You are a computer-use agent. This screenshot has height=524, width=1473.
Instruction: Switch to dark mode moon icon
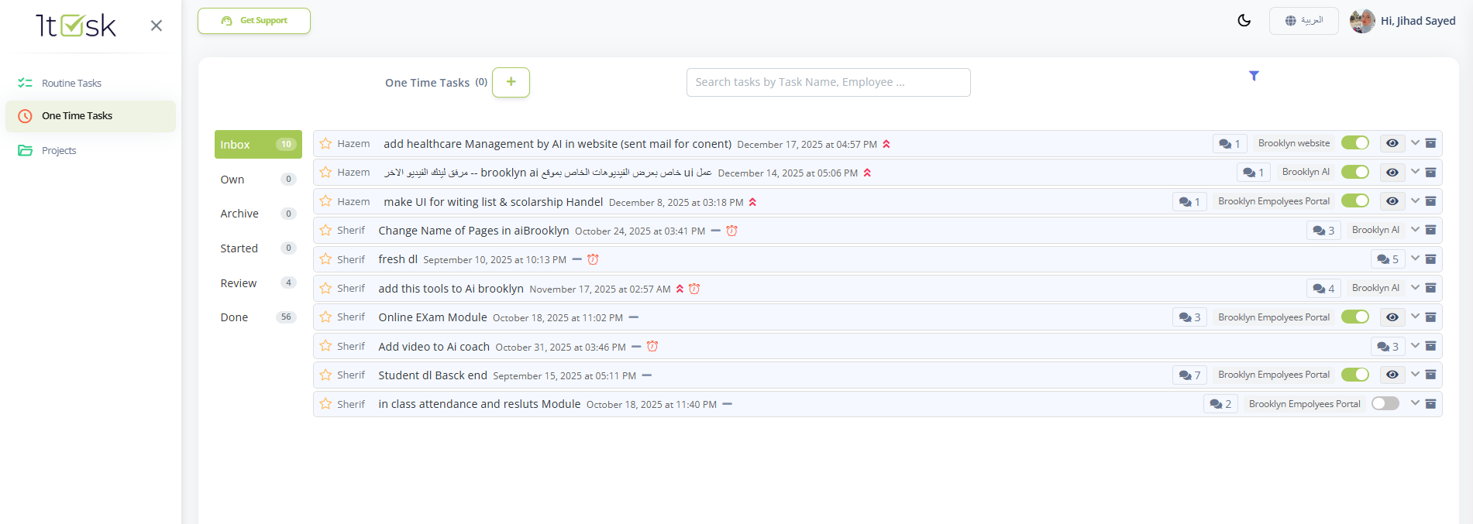tap(1244, 21)
